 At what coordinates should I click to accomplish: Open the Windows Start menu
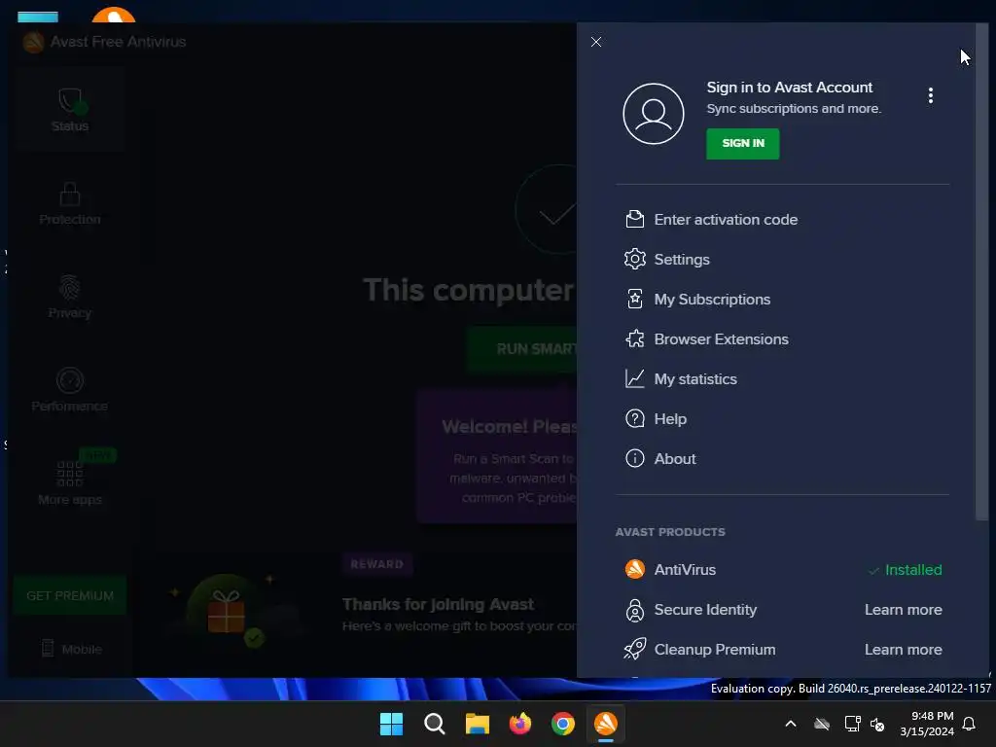click(391, 724)
